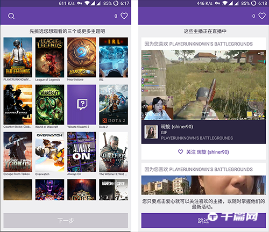
Task: Select Always On category cover
Action: point(82,152)
